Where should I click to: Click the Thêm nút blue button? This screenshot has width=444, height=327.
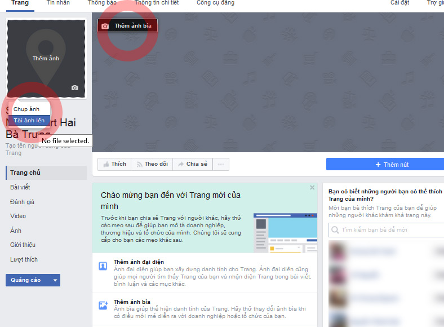pyautogui.click(x=385, y=164)
